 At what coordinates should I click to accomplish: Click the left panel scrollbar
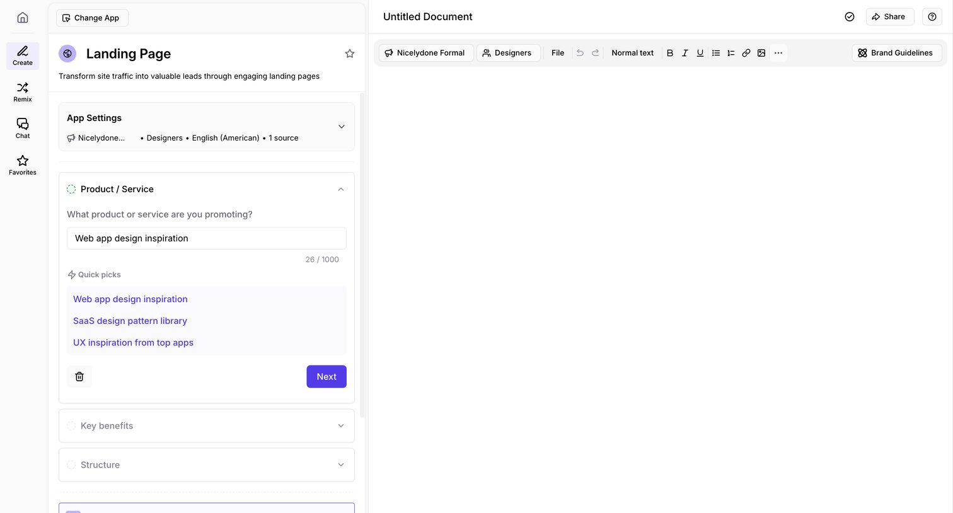(x=362, y=255)
